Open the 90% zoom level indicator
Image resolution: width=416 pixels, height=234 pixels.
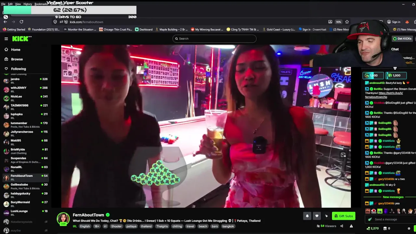tap(338, 22)
